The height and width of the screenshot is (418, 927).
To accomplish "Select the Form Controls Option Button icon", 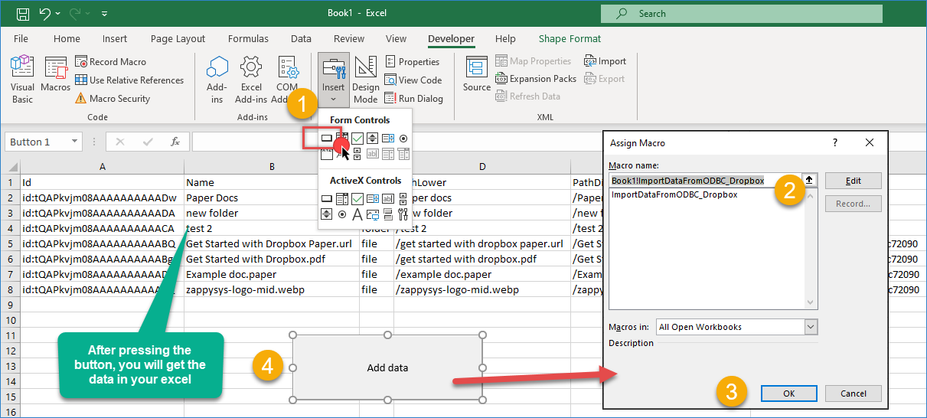I will pyautogui.click(x=403, y=138).
